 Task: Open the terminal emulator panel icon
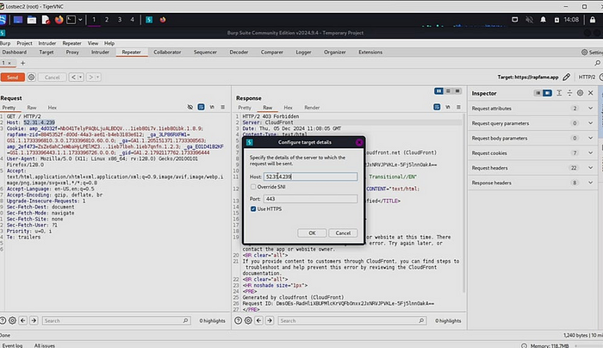pos(71,20)
